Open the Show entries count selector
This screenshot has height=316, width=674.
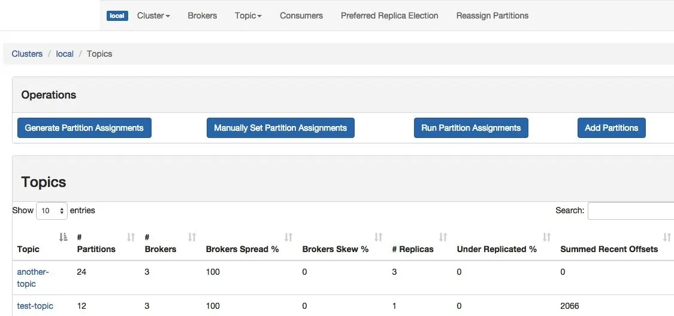tap(52, 211)
